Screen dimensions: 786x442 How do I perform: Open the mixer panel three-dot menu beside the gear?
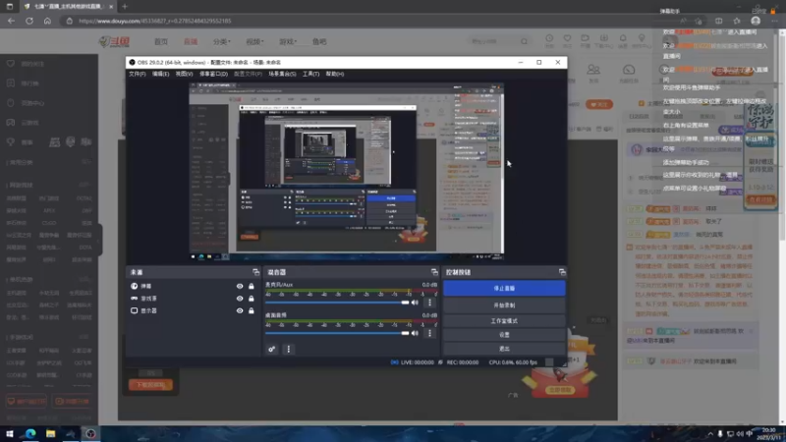(288, 350)
